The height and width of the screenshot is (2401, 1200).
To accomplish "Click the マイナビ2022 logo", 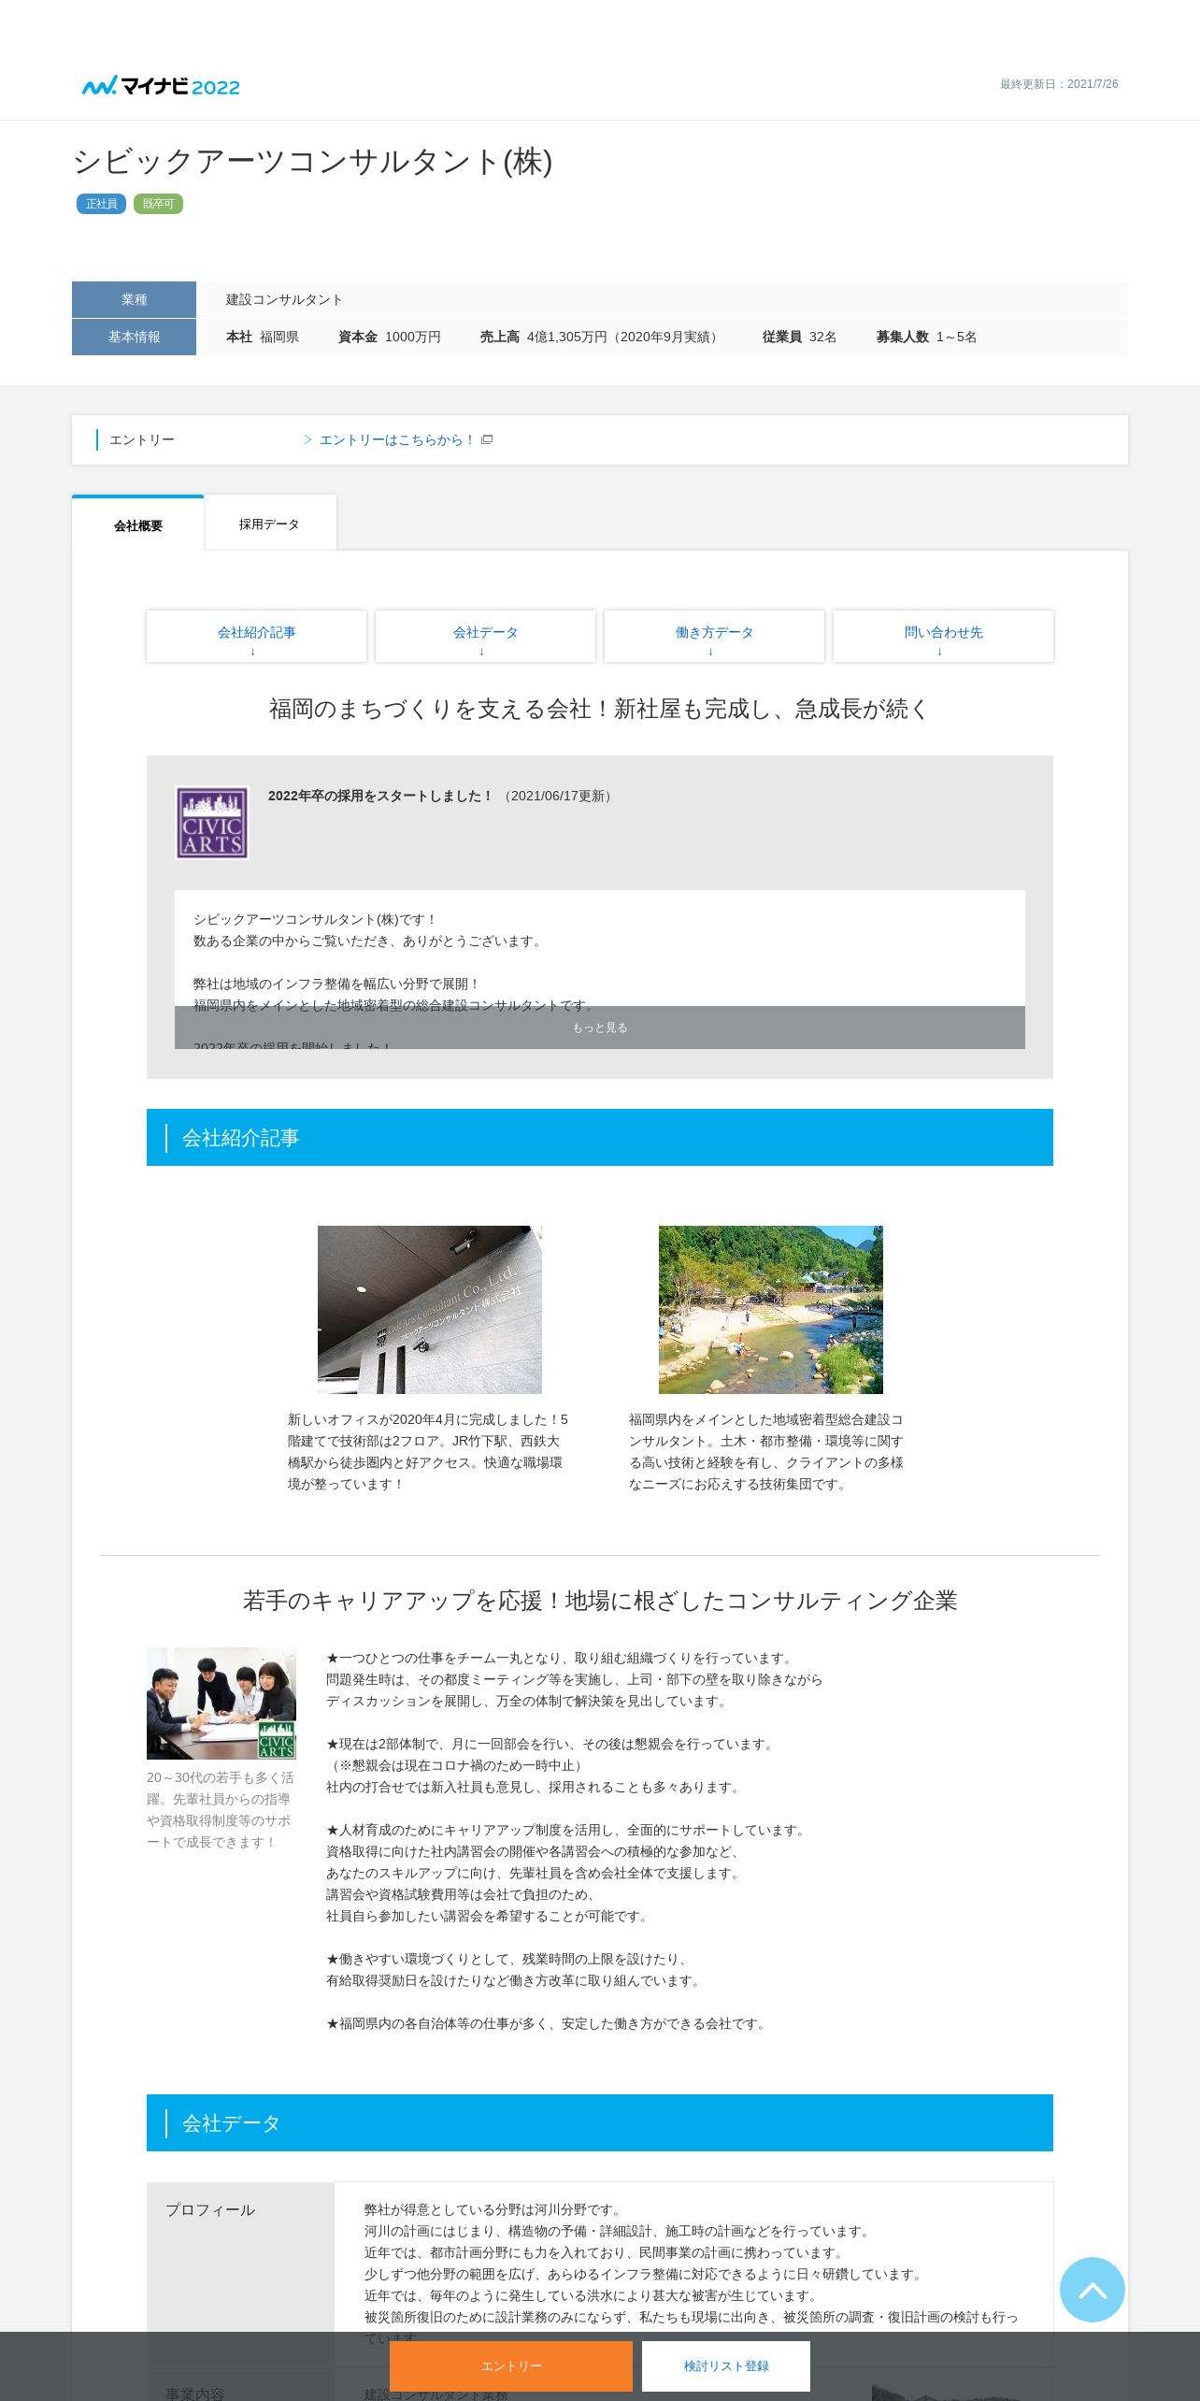I will 161,86.
